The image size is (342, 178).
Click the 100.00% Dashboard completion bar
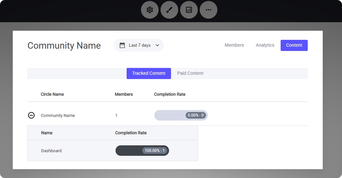tap(142, 151)
